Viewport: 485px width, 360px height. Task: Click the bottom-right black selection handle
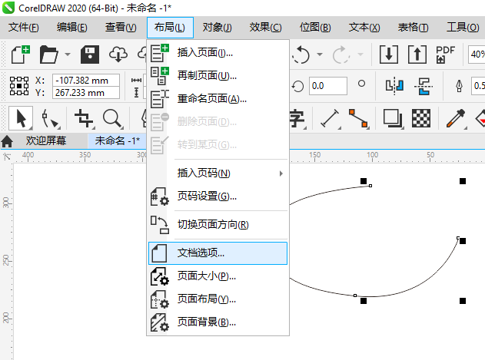[x=463, y=301]
